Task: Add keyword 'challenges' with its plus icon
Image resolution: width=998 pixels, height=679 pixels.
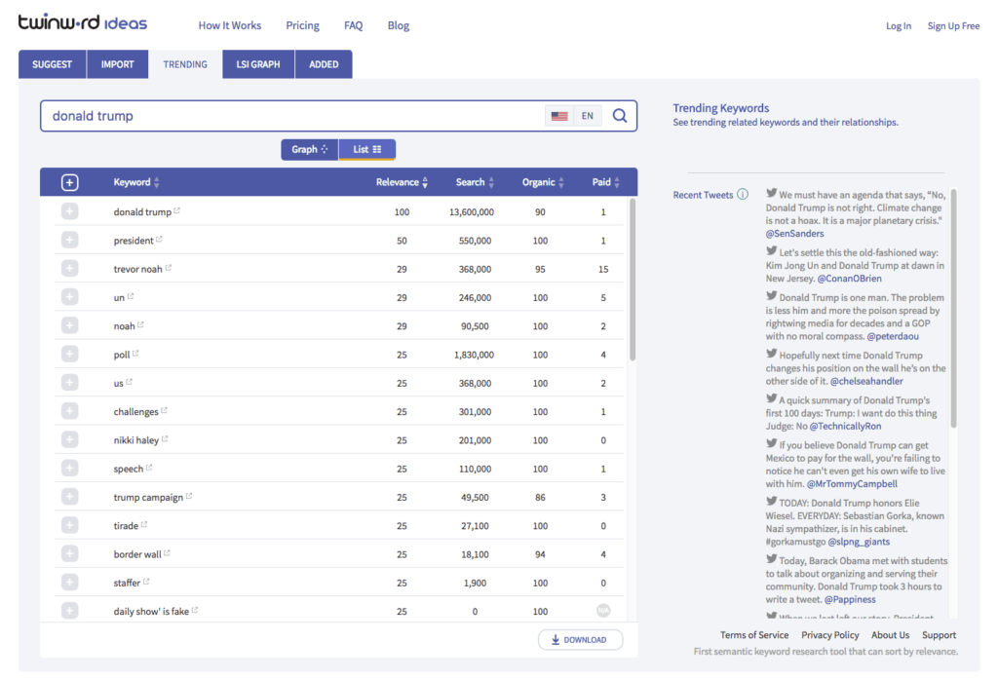Action: coord(69,411)
